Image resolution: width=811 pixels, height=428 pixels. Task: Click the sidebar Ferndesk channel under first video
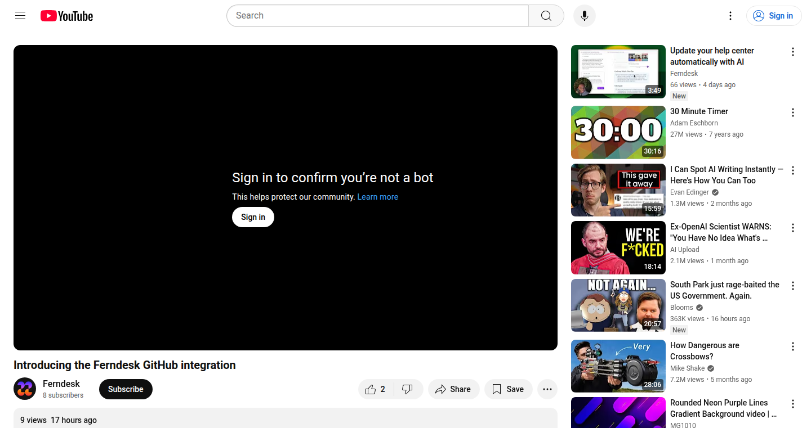point(684,74)
